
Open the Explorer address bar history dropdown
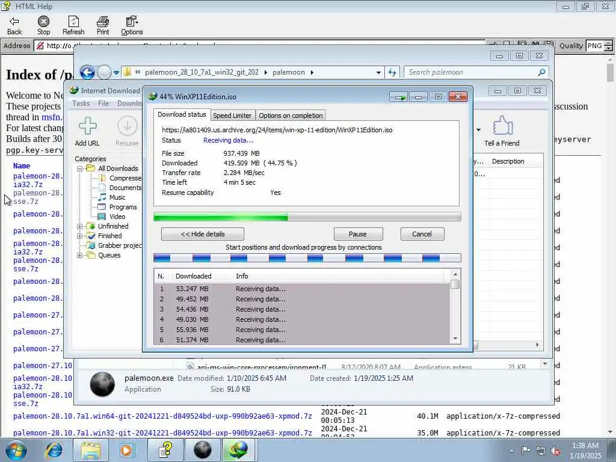(x=378, y=72)
